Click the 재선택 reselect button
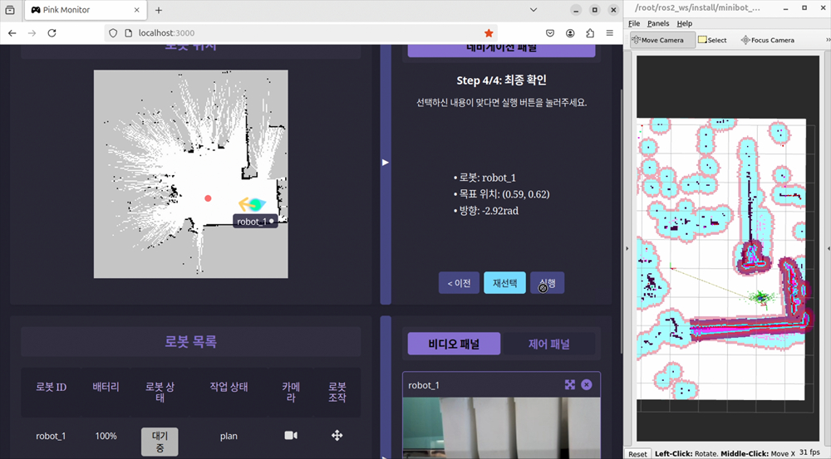Viewport: 831px width, 459px height. pyautogui.click(x=504, y=283)
